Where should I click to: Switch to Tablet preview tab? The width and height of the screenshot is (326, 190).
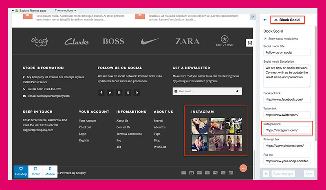[x=35, y=171]
